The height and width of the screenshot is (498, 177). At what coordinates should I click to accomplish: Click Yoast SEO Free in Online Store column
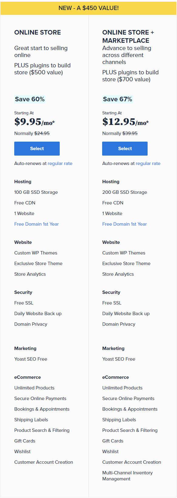[31, 359]
